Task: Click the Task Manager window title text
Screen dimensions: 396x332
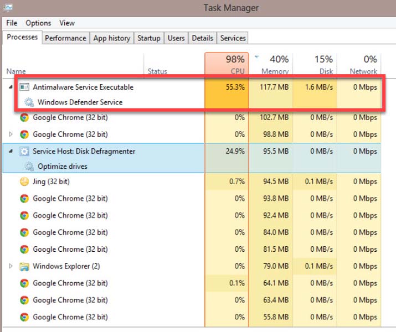Action: 231,8
